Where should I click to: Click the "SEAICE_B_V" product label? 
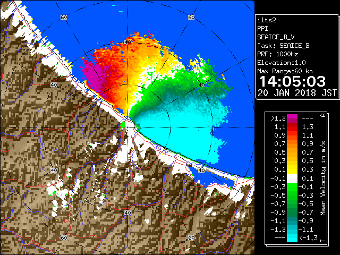tap(276, 37)
